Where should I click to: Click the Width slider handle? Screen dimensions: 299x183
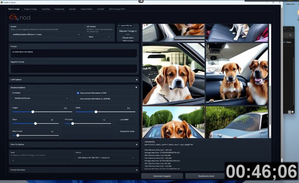96,112
